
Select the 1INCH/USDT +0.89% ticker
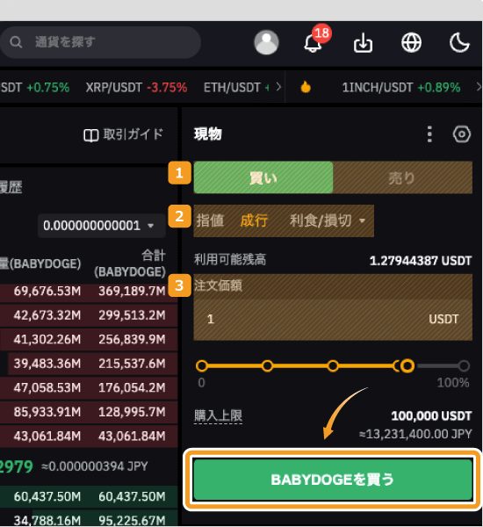tap(401, 88)
